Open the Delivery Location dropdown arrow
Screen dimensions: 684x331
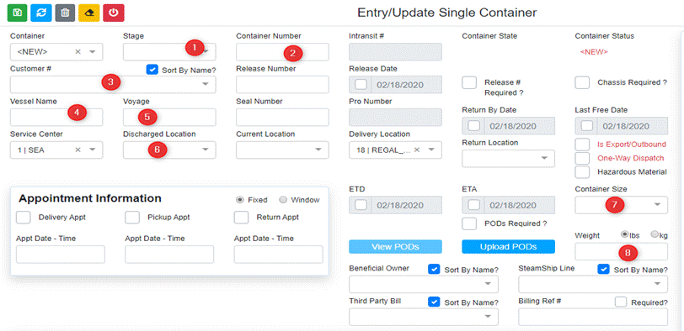[x=431, y=150]
